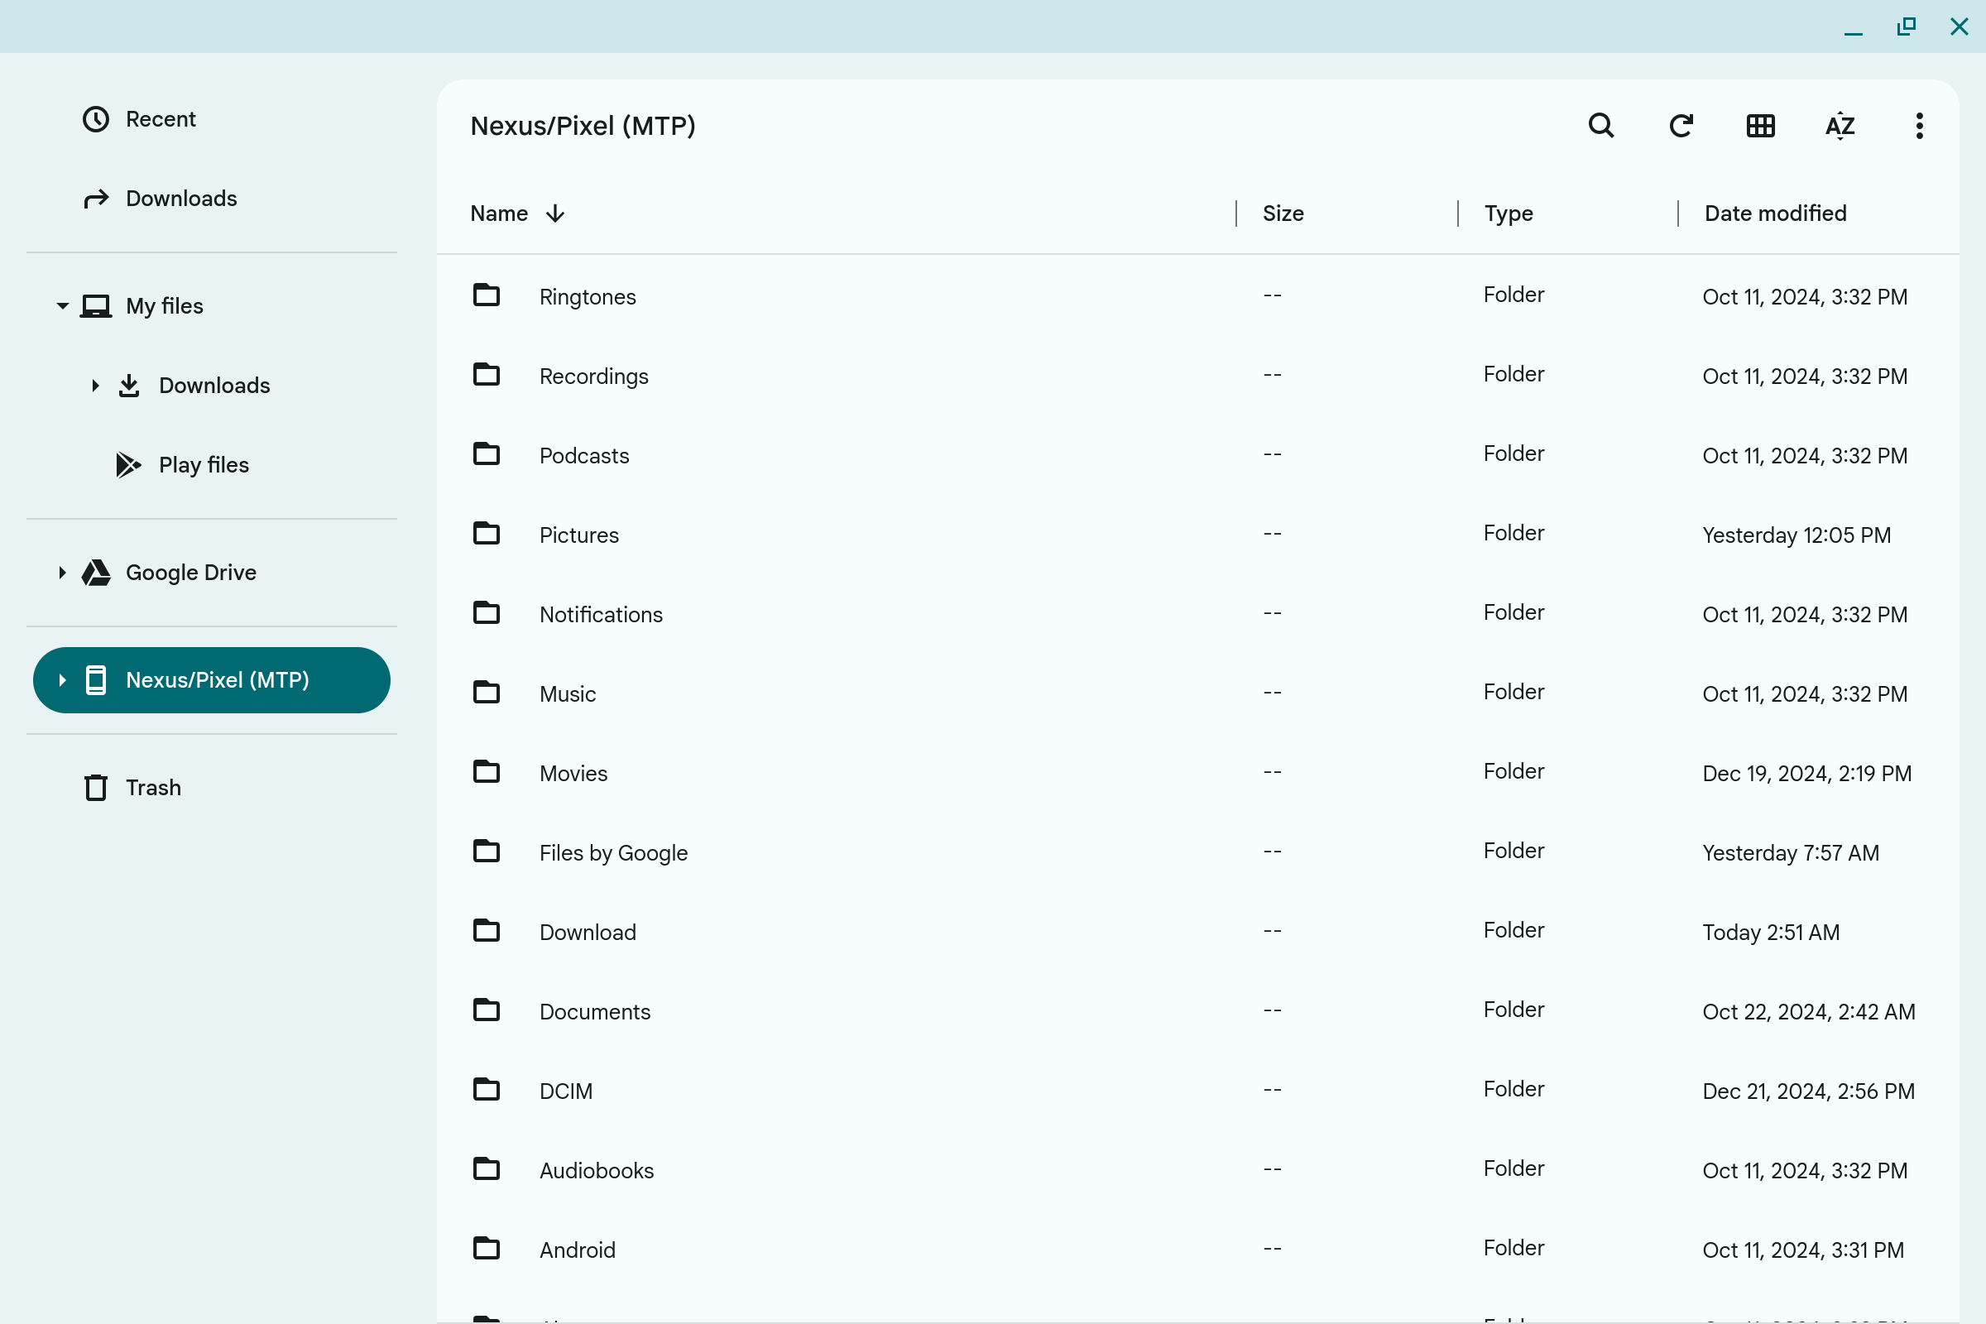1986x1324 pixels.
Task: Open the Ringtones folder
Action: coord(587,296)
